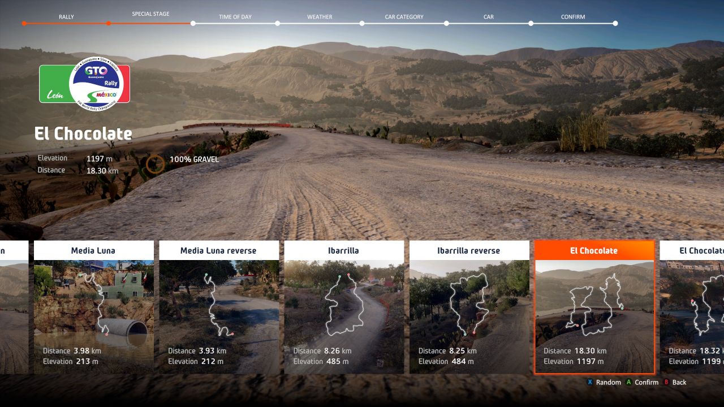Image resolution: width=724 pixels, height=407 pixels.
Task: Select the Ibarrilla reverse stage card
Action: coord(469,307)
